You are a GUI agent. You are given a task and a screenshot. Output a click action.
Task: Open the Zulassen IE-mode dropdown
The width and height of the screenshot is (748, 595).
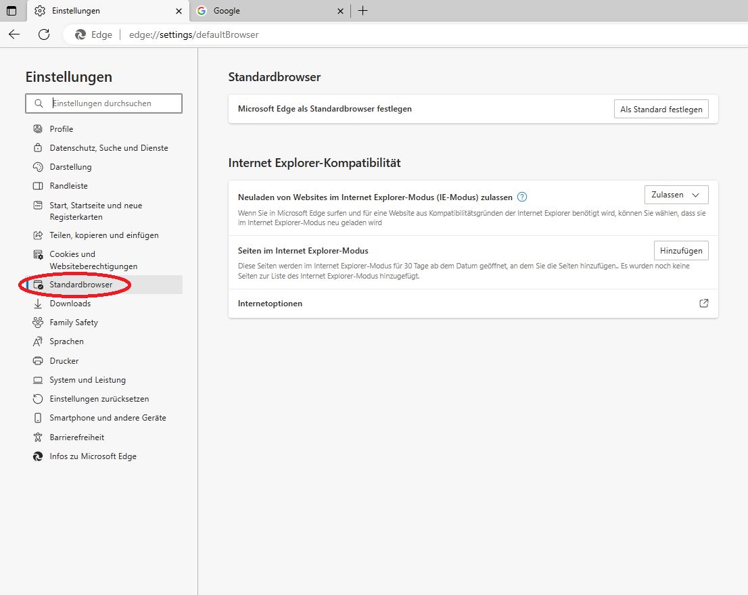click(676, 195)
